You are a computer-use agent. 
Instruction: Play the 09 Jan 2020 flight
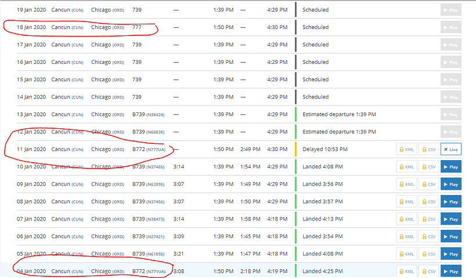pyautogui.click(x=451, y=184)
